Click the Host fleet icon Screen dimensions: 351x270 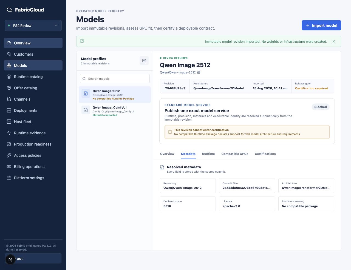9,122
